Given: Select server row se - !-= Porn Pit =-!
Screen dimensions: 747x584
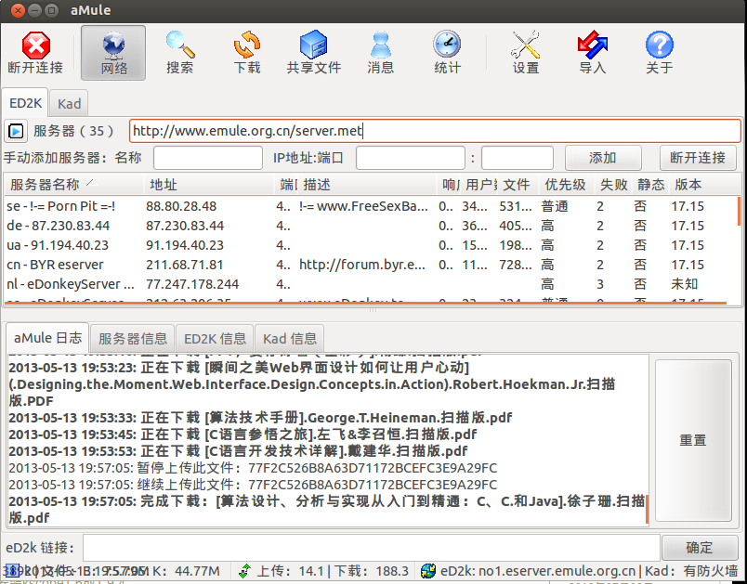Looking at the screenshot, I should (x=371, y=206).
